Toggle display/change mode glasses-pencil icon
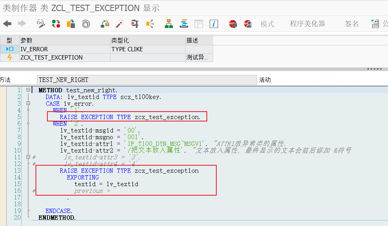The width and height of the screenshot is (388, 226). pyautogui.click(x=41, y=24)
